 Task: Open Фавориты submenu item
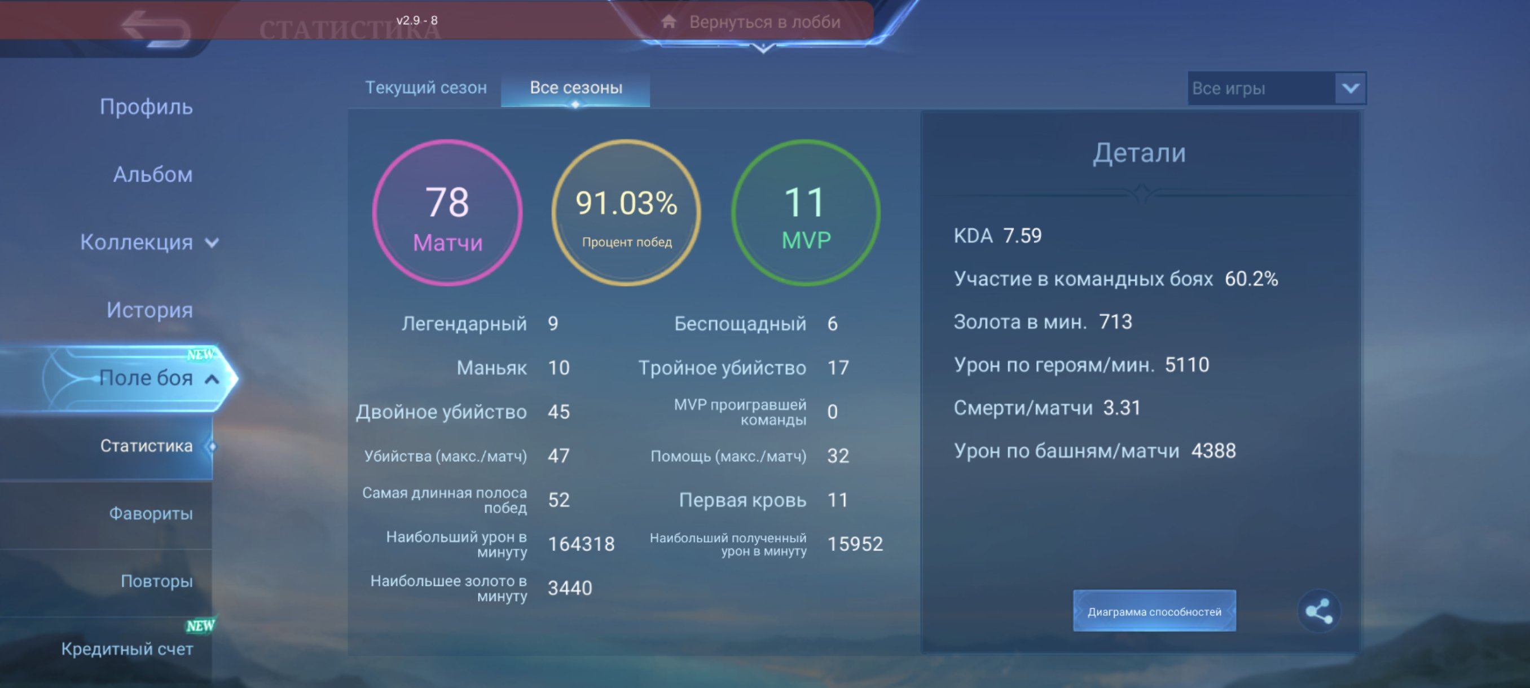(150, 514)
